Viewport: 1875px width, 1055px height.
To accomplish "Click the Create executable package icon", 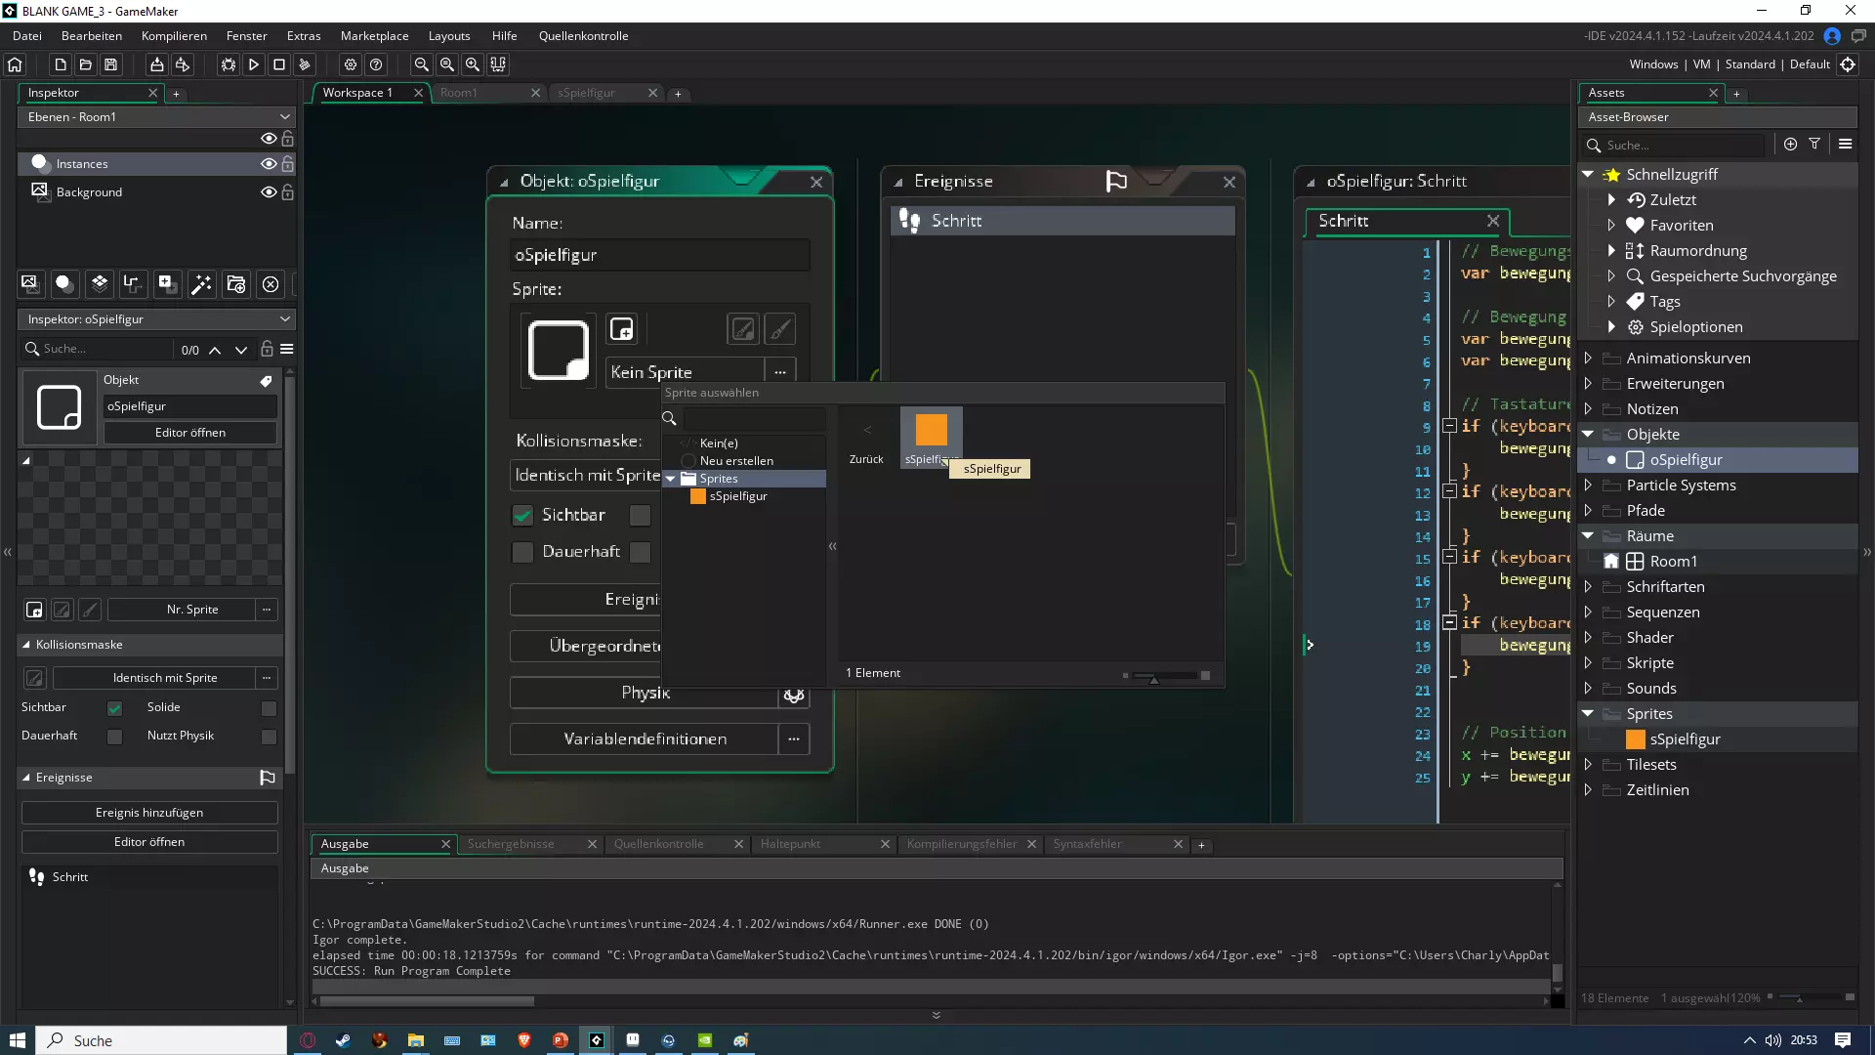I will click(x=156, y=64).
